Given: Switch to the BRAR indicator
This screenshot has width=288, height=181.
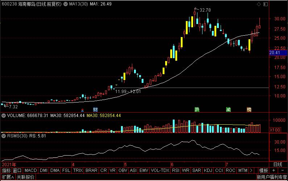Looking at the screenshot, I should 91,170.
